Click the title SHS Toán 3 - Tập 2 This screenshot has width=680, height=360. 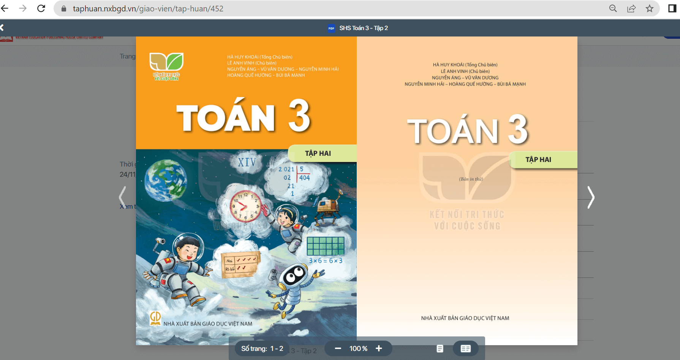pyautogui.click(x=364, y=28)
